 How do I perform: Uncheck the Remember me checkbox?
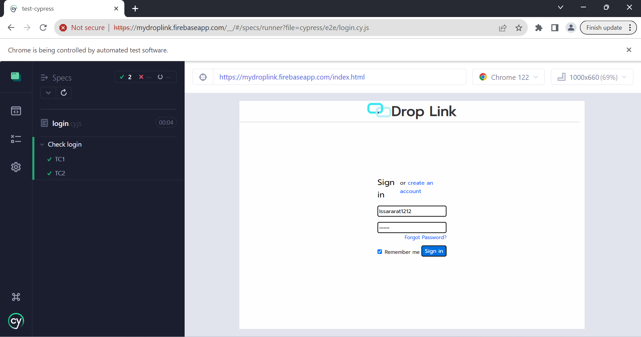(x=380, y=252)
